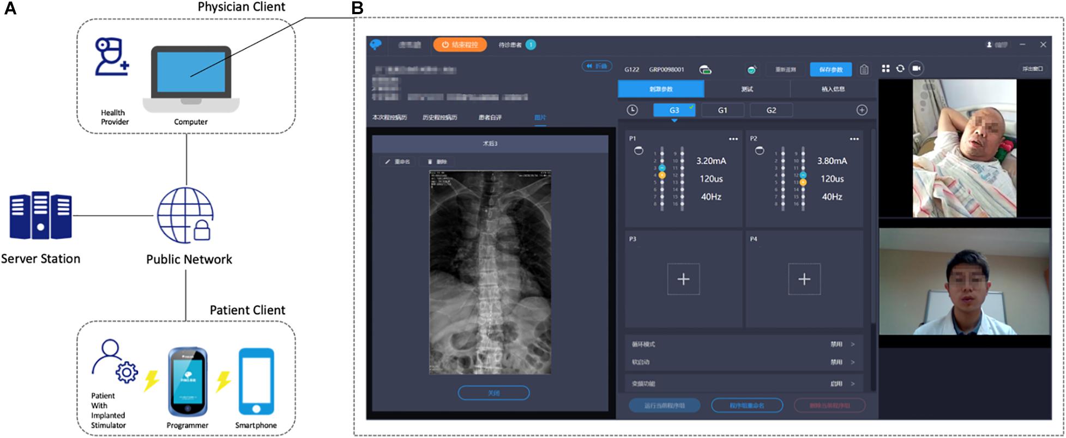Switch to the implant information tab
Viewport: 1066px width, 438px height.
coord(833,89)
